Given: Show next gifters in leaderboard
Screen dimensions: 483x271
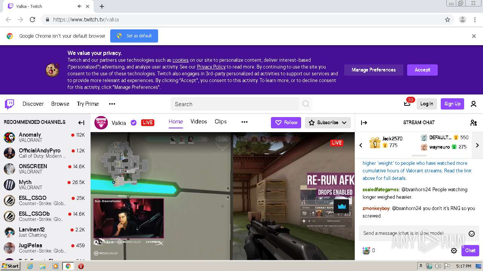Looking at the screenshot, I should tap(477, 145).
